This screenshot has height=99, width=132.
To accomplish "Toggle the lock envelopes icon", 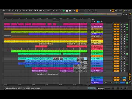I will [x=101, y=22].
